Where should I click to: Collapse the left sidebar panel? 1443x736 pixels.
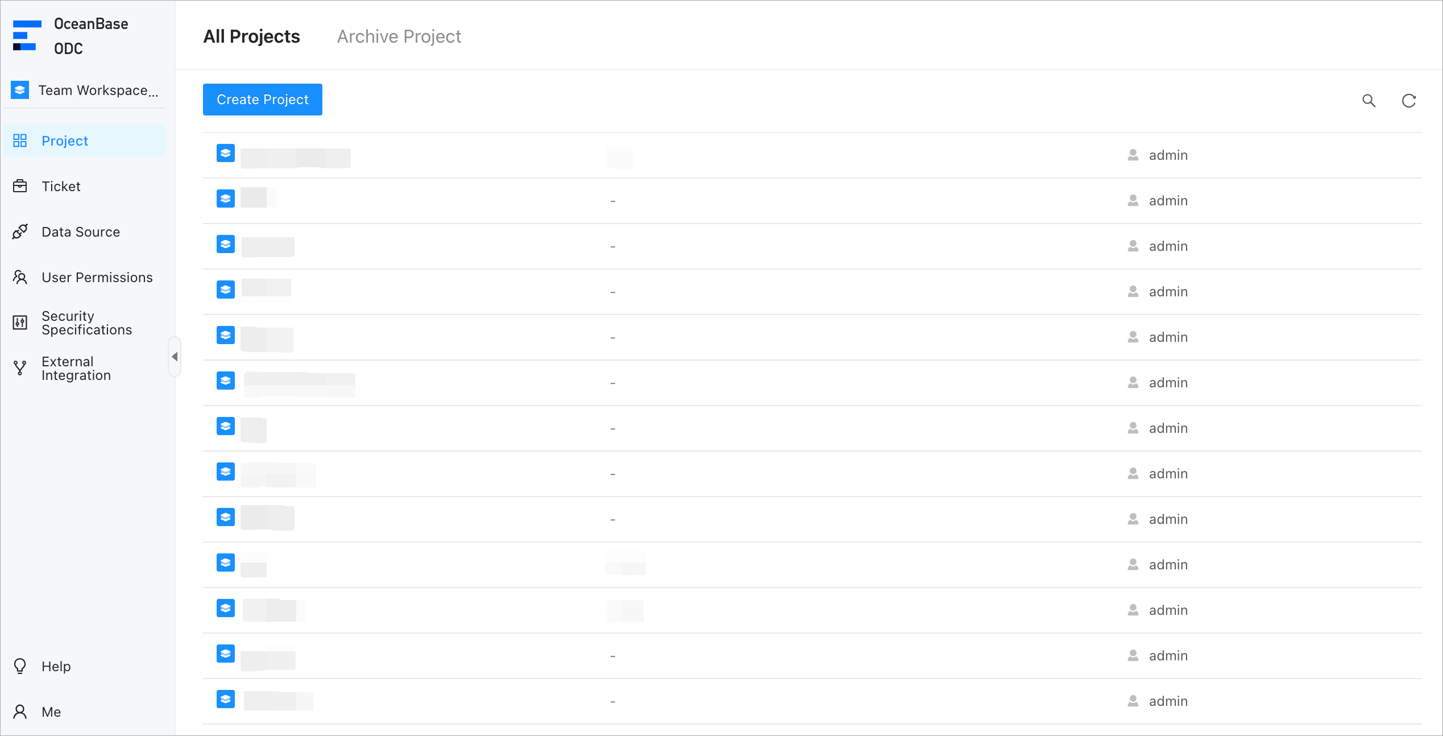175,357
